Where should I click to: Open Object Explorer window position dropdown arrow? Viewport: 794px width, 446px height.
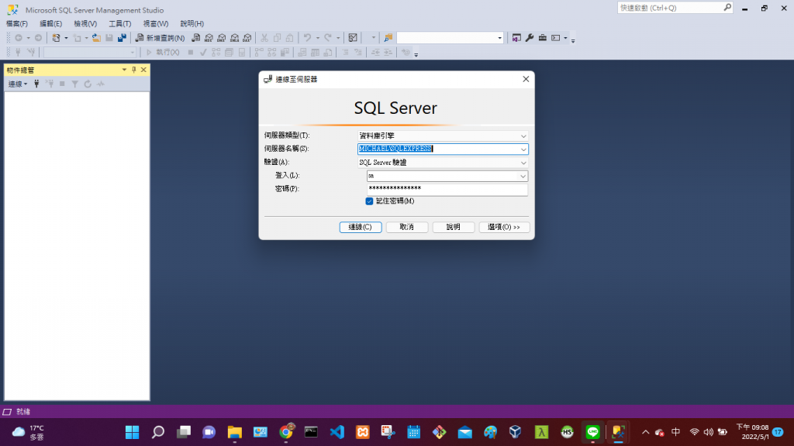pos(124,70)
